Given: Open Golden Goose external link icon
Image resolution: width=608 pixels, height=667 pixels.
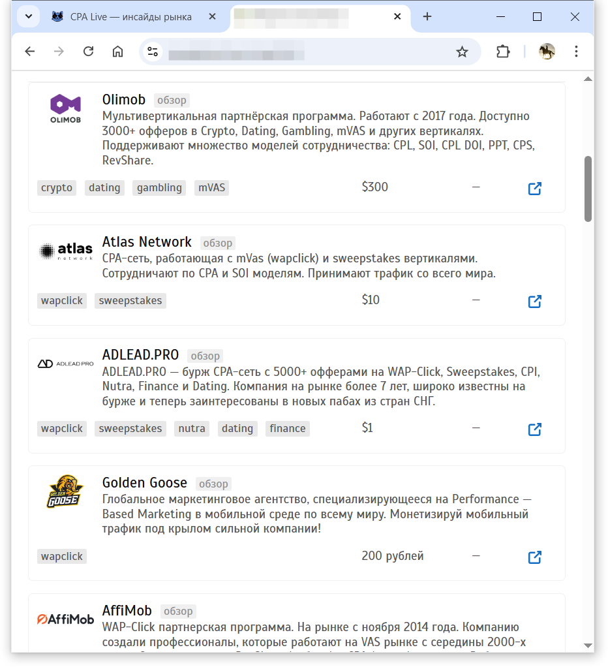Looking at the screenshot, I should pyautogui.click(x=534, y=557).
